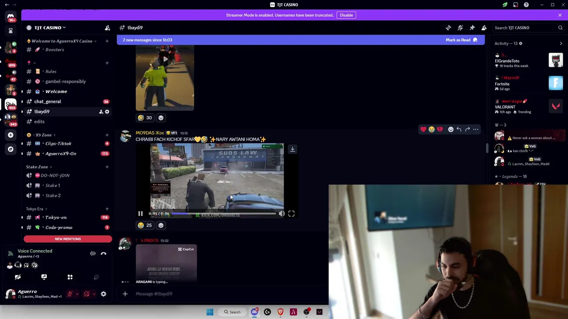
Task: Reply to the message using the reply arrow
Action: tap(459, 129)
